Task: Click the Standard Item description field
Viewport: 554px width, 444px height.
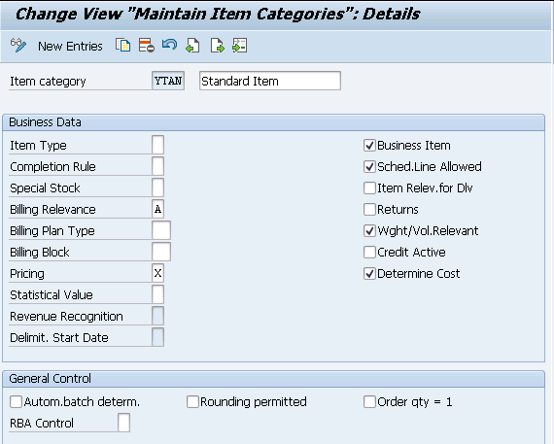Action: click(270, 81)
